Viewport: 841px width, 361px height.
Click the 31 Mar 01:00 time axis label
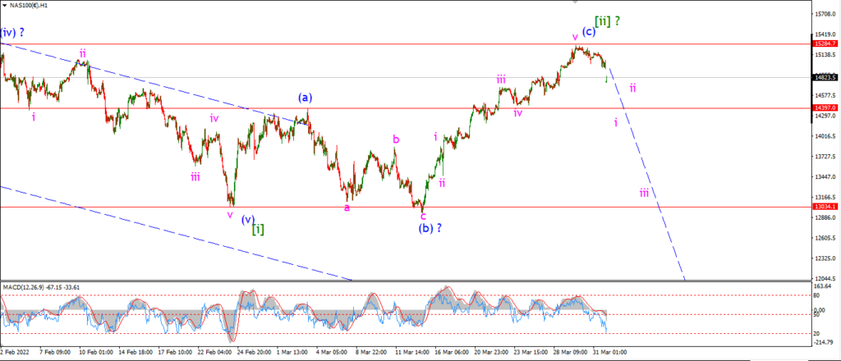pyautogui.click(x=612, y=353)
